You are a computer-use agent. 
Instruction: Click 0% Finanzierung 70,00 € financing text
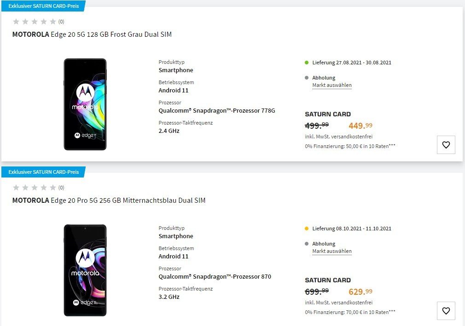click(350, 312)
